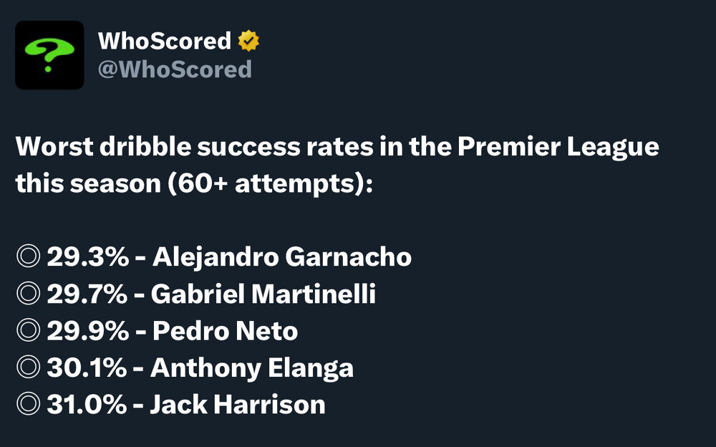Select the bullet icon beside Anthony Elanga
The image size is (716, 447).
(x=29, y=367)
